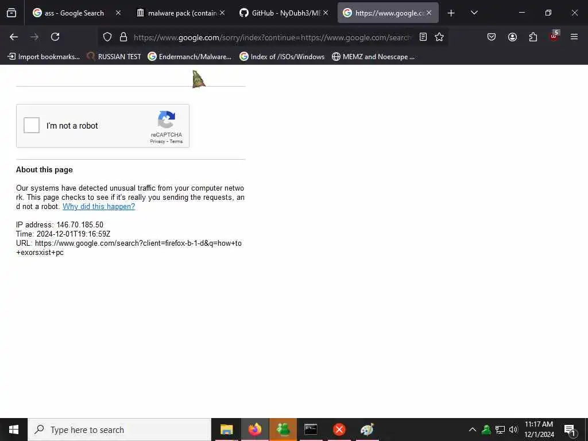Open the red X app on taskbar
The width and height of the screenshot is (588, 441).
pyautogui.click(x=339, y=430)
